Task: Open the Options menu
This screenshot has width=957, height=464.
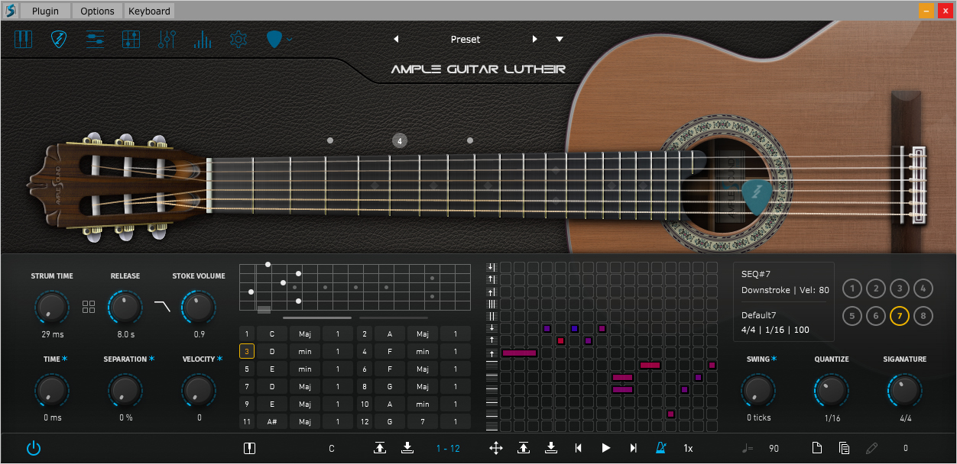Action: (x=98, y=11)
